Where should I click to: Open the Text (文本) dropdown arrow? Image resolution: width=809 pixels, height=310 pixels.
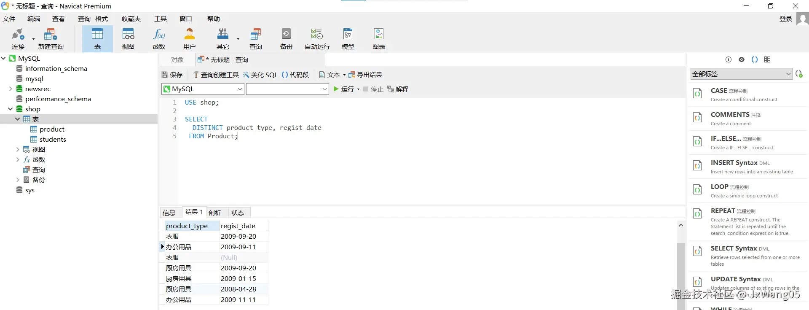pos(344,75)
